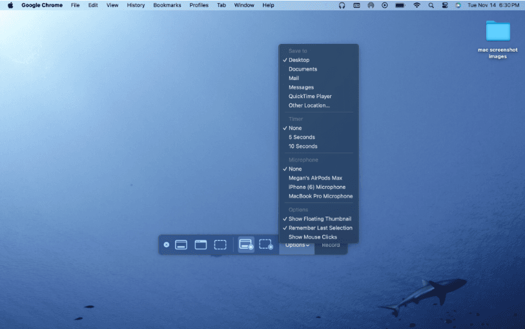This screenshot has height=329, width=525.
Task: Expand the Options dropdown
Action: 297,245
